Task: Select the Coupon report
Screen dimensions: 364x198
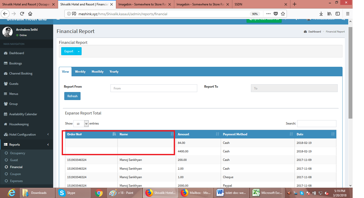Action: coord(15,174)
